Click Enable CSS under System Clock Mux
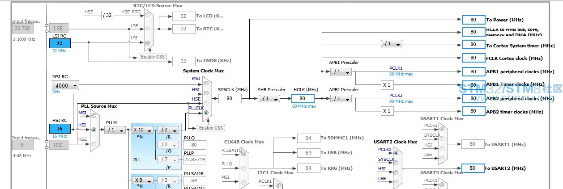This screenshot has height=189, width=563. 211,128
